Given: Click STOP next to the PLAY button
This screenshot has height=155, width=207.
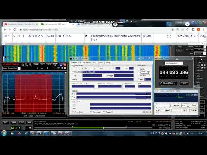Looking at the screenshot, I should pos(167,110).
